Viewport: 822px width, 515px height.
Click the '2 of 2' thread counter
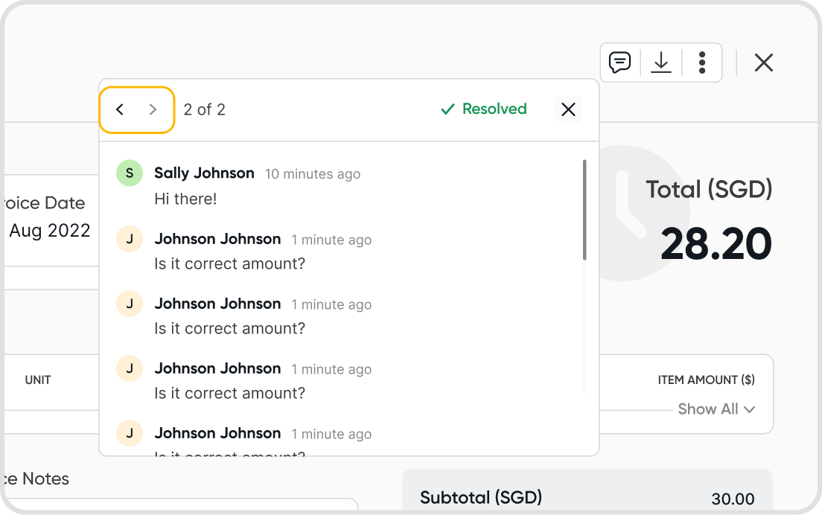[205, 110]
